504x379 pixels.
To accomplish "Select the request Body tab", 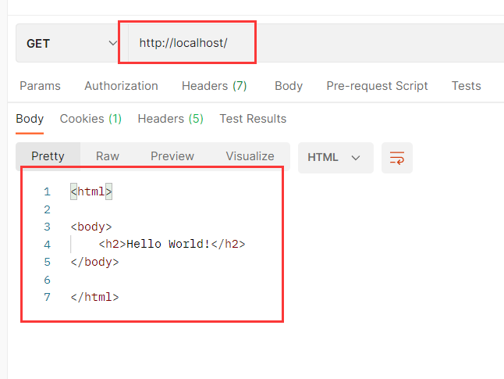I will coord(288,86).
